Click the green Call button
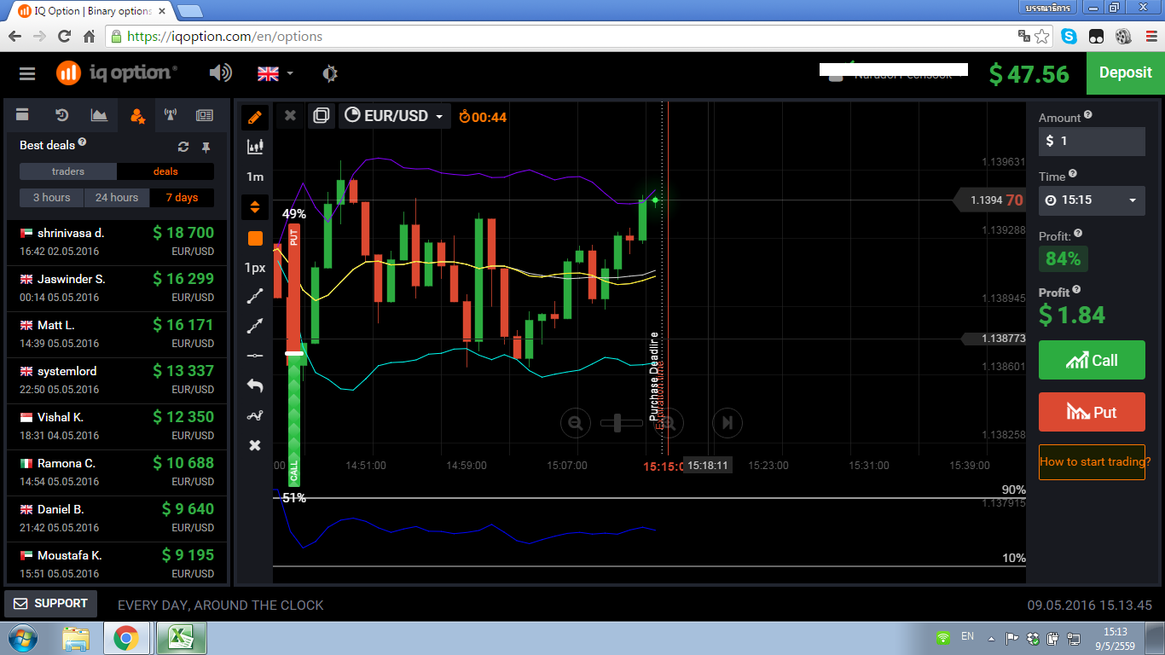Viewport: 1165px width, 655px height. (x=1092, y=360)
